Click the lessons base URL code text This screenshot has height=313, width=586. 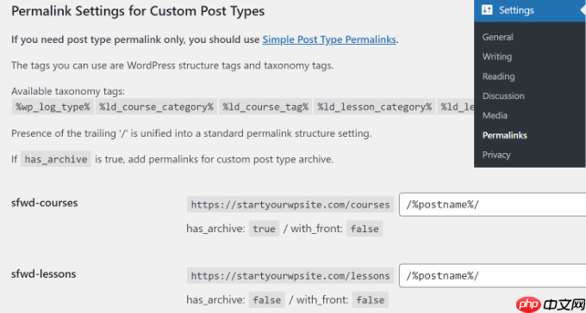pos(290,276)
